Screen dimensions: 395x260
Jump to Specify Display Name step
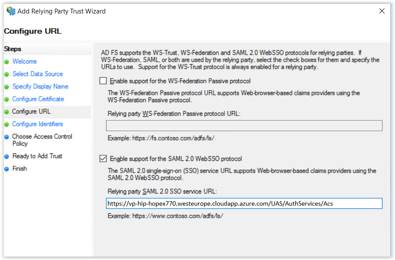(x=40, y=87)
